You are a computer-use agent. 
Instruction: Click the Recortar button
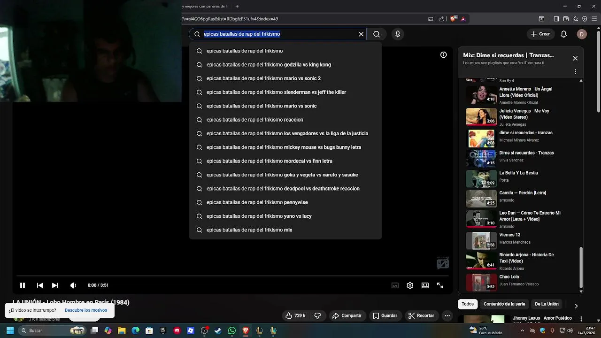(x=421, y=315)
